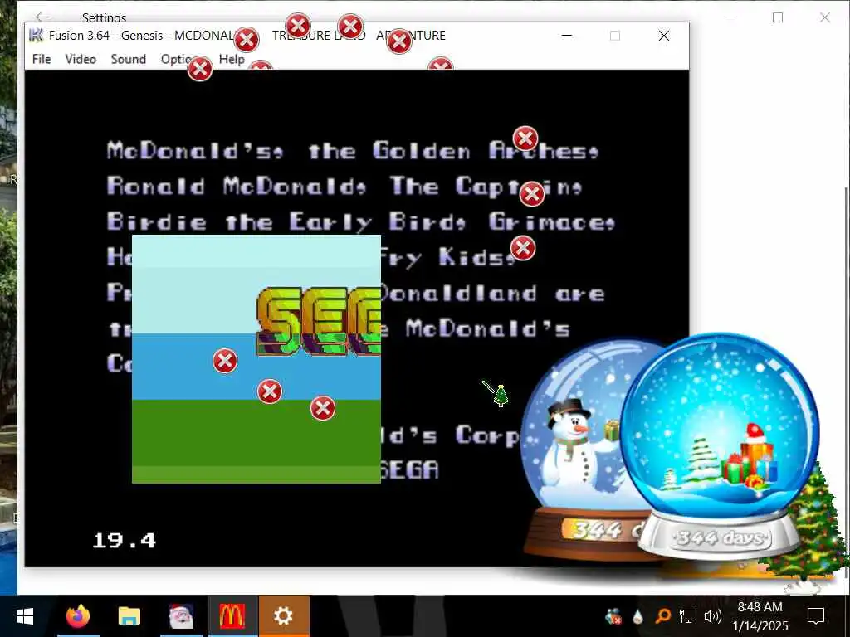Open the Video menu in Fusion
The image size is (850, 637).
pyautogui.click(x=81, y=59)
